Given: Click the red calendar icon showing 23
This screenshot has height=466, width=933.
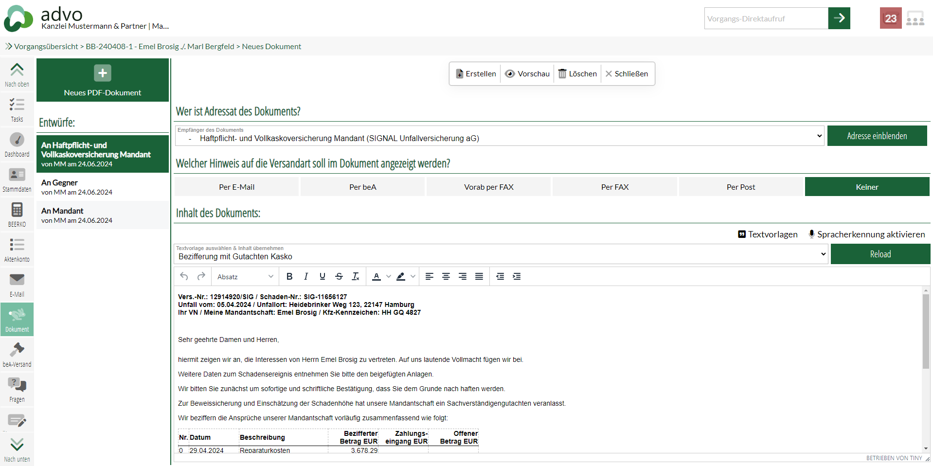Looking at the screenshot, I should 890,18.
